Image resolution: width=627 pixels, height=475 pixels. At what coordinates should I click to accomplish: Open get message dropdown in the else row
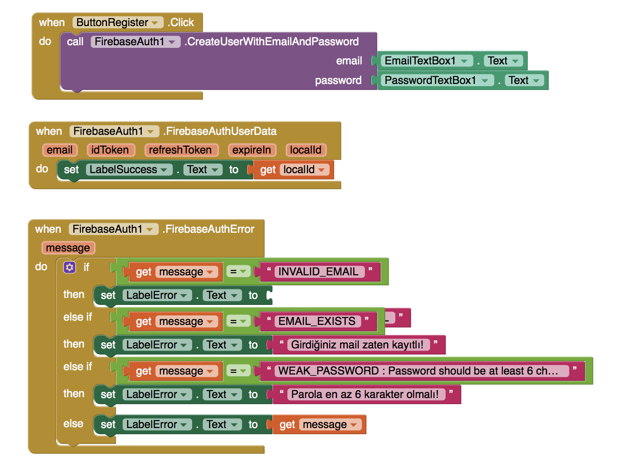click(x=330, y=425)
